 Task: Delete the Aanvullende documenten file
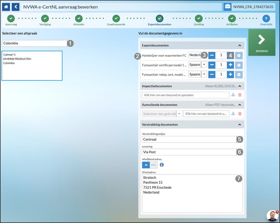pos(240,114)
